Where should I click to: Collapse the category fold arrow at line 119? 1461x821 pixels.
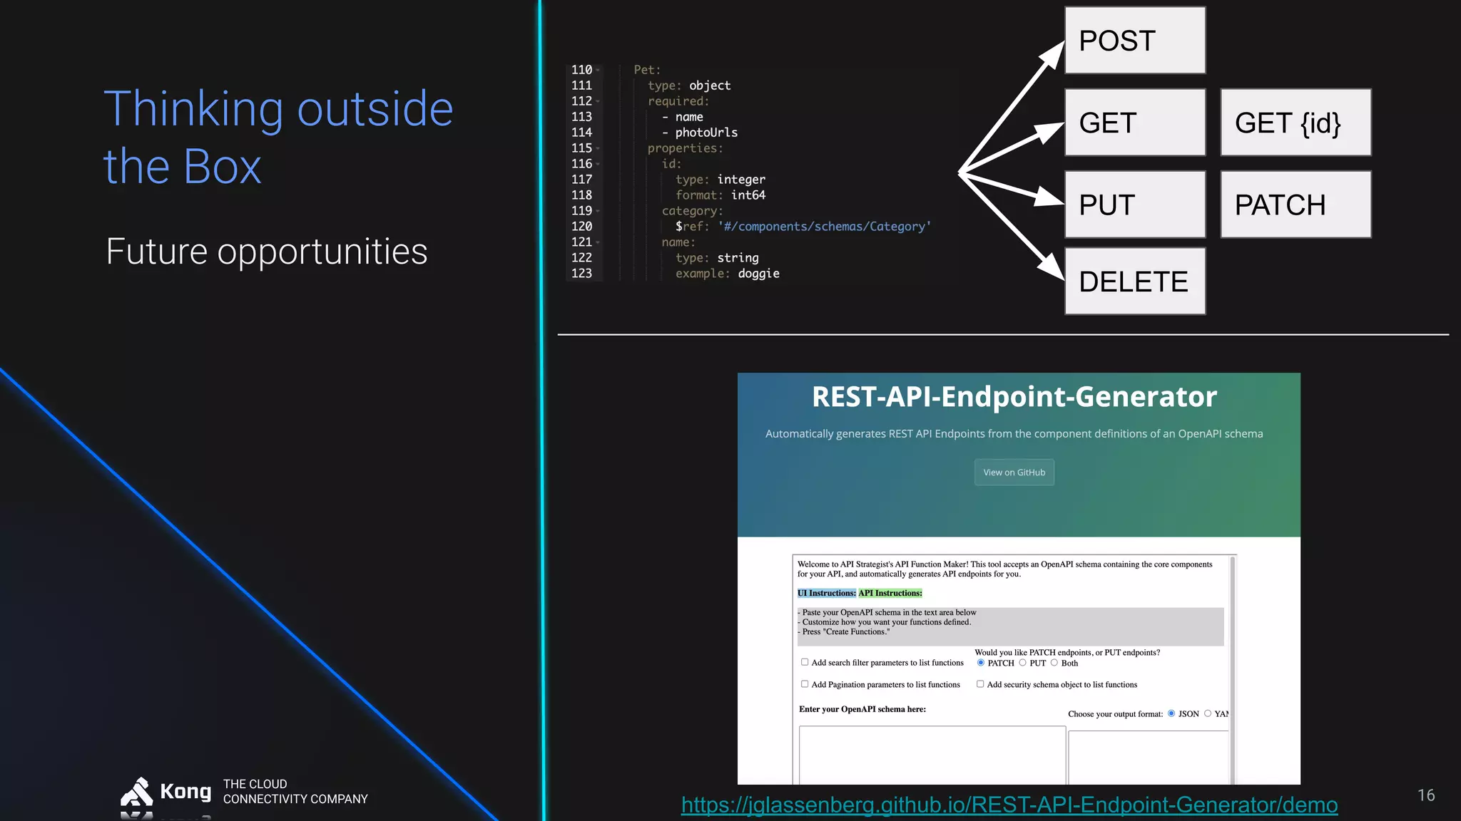click(x=598, y=211)
